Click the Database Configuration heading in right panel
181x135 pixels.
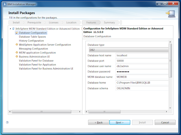click(x=97, y=36)
